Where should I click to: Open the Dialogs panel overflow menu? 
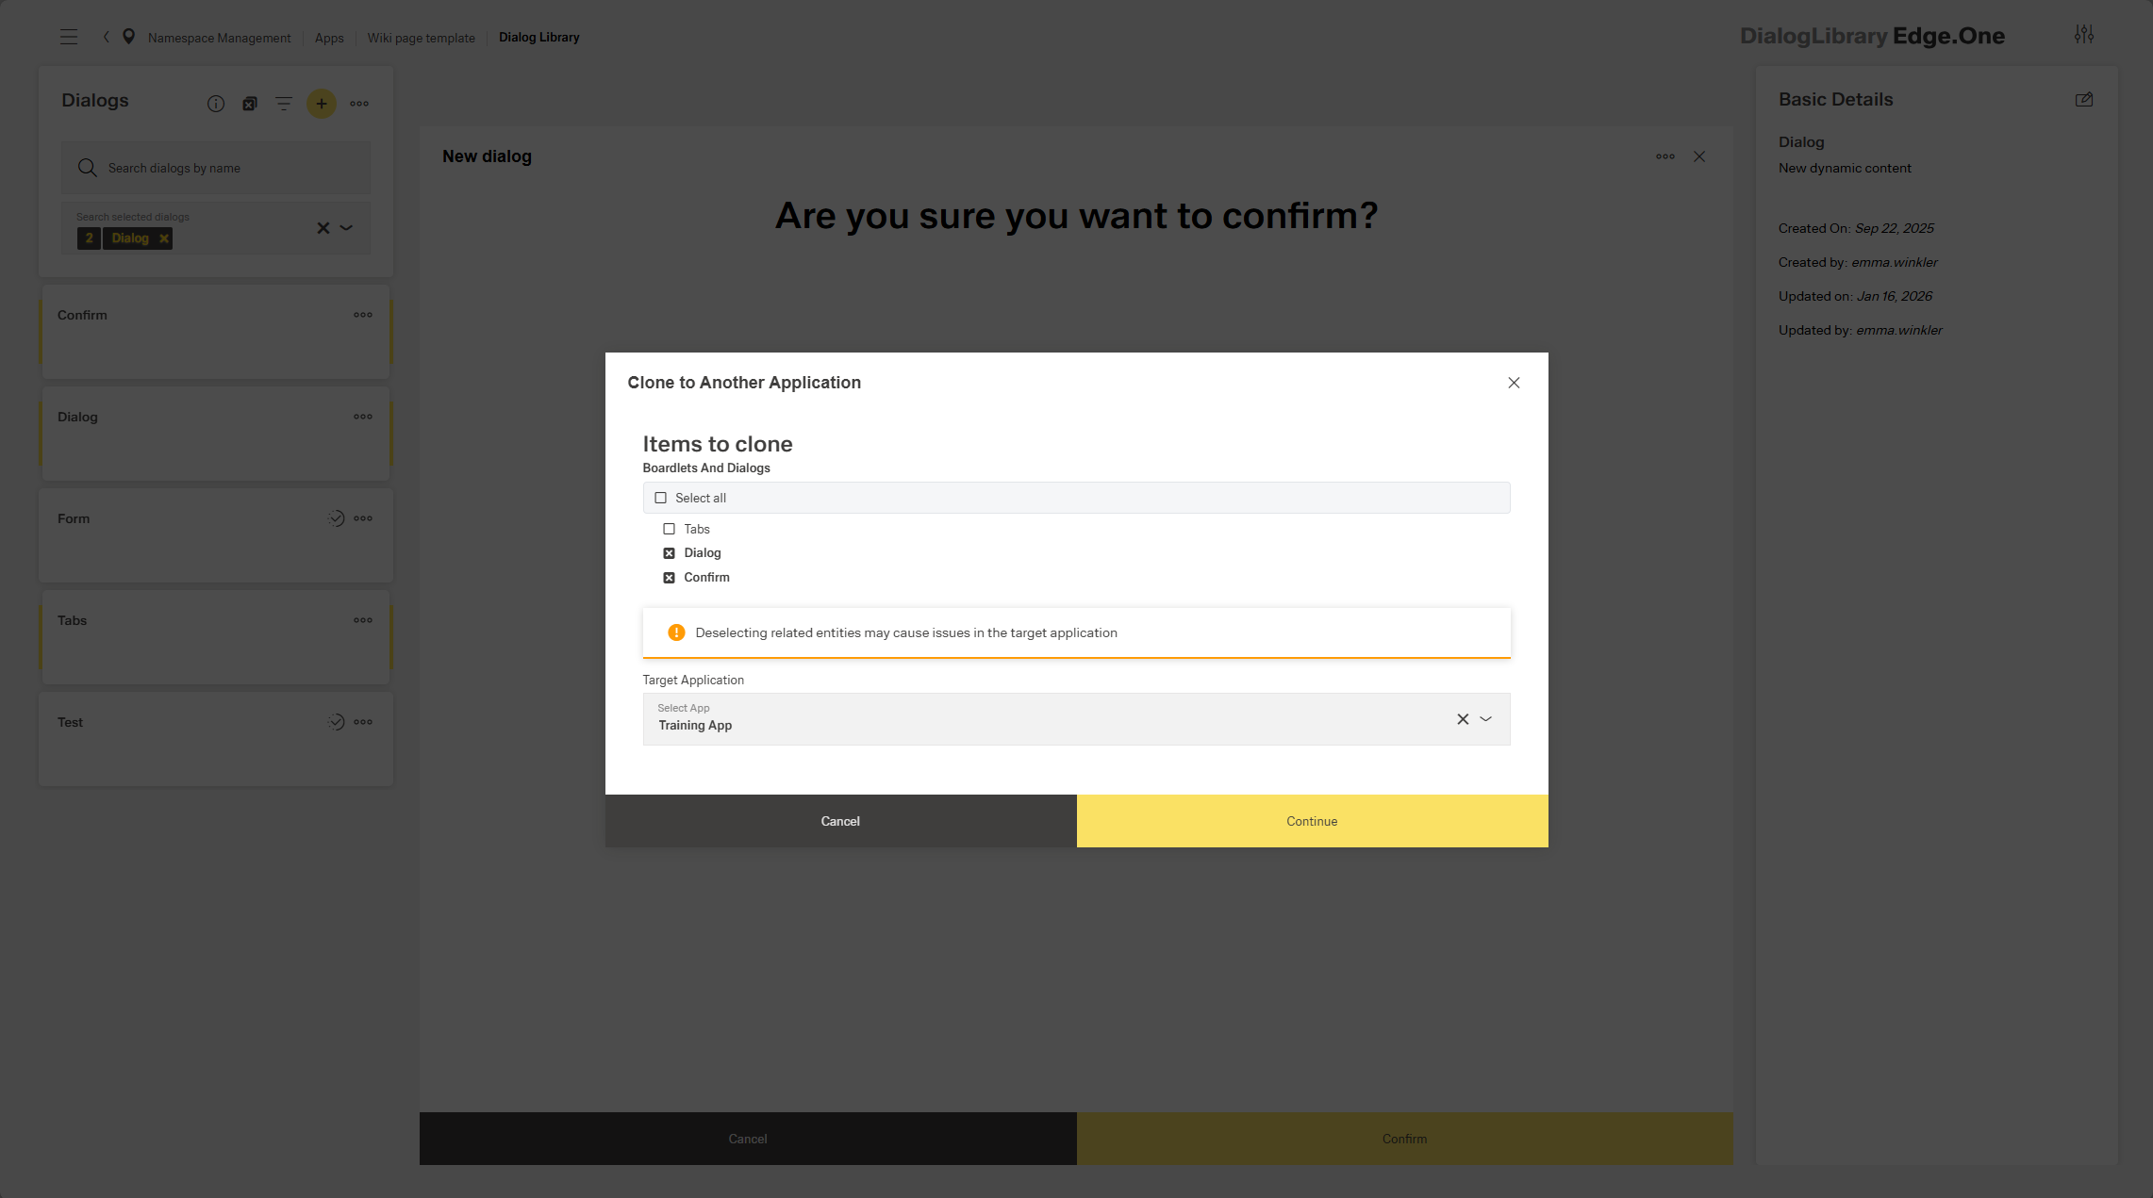click(x=359, y=104)
